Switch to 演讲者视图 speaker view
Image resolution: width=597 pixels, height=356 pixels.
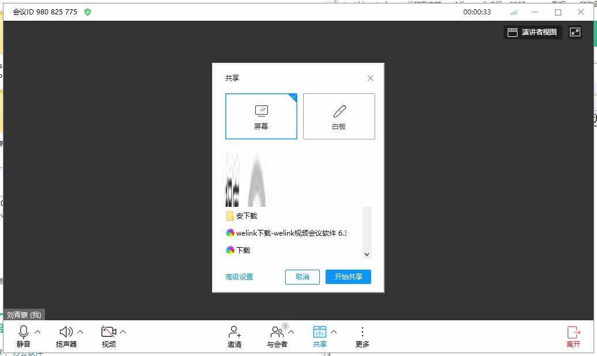(x=532, y=32)
